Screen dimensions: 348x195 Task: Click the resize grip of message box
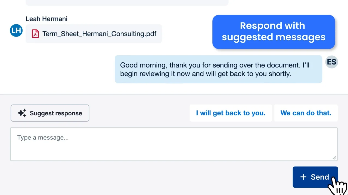coord(334,158)
